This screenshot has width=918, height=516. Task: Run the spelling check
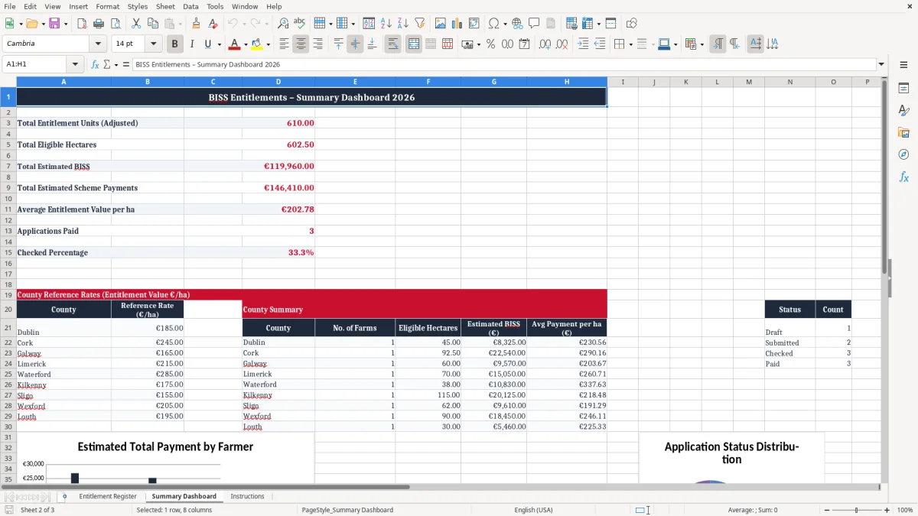click(300, 24)
